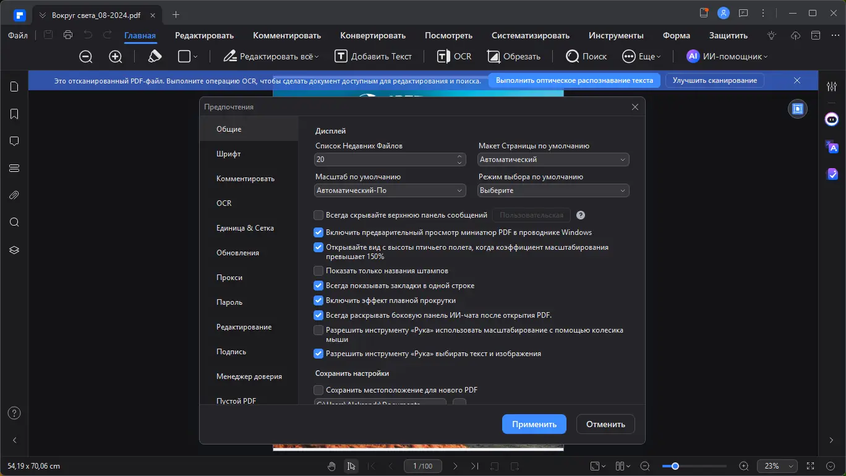Click 'Выполнить оптическое распознавание текста' button
Screen dimensions: 846x476
click(575, 80)
